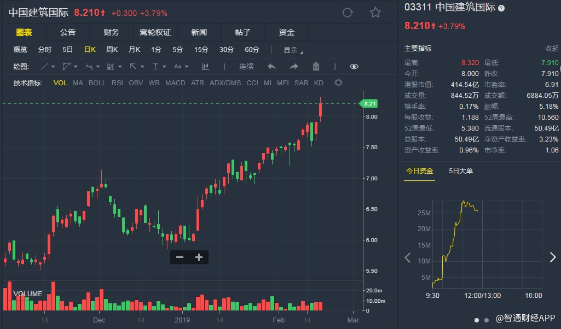
Task: Undo the last drawing action
Action: pos(271,67)
